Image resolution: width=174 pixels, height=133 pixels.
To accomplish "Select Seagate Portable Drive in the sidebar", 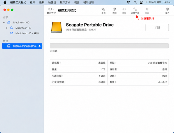I will coord(22,46).
